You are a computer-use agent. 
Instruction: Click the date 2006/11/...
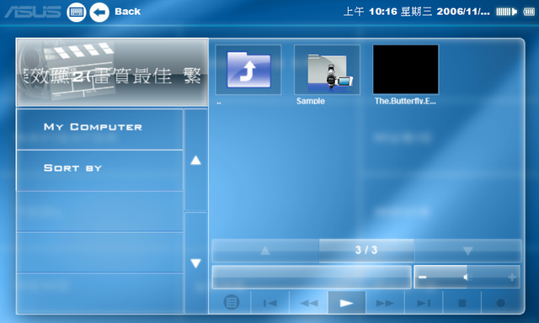click(x=463, y=12)
